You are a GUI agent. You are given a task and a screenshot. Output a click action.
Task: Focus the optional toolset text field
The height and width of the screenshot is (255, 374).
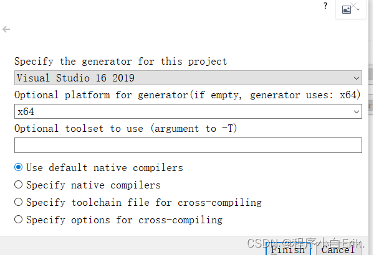(188, 146)
